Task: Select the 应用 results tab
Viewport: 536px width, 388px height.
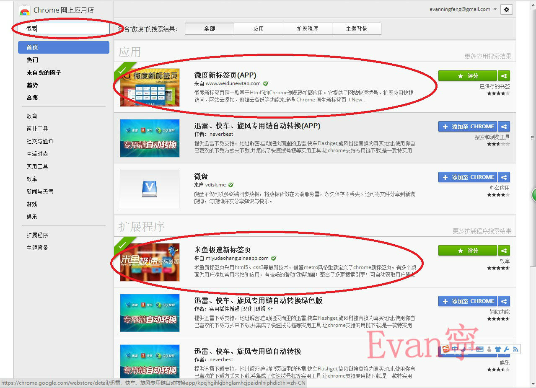Action: pos(259,28)
